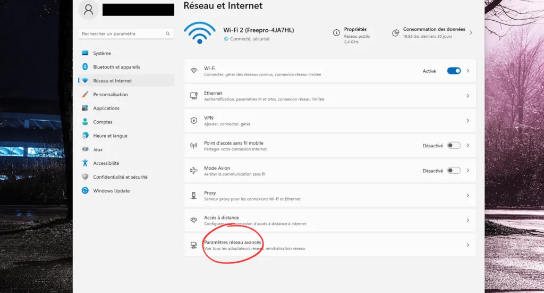Click the Confidentialité et sécurité shield icon
Viewport: 544px width, 293px height.
(x=85, y=177)
